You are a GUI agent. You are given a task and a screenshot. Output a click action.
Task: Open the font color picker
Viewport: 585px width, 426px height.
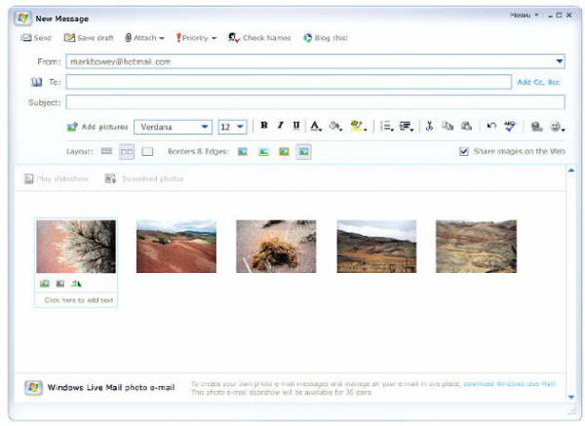[x=316, y=126]
